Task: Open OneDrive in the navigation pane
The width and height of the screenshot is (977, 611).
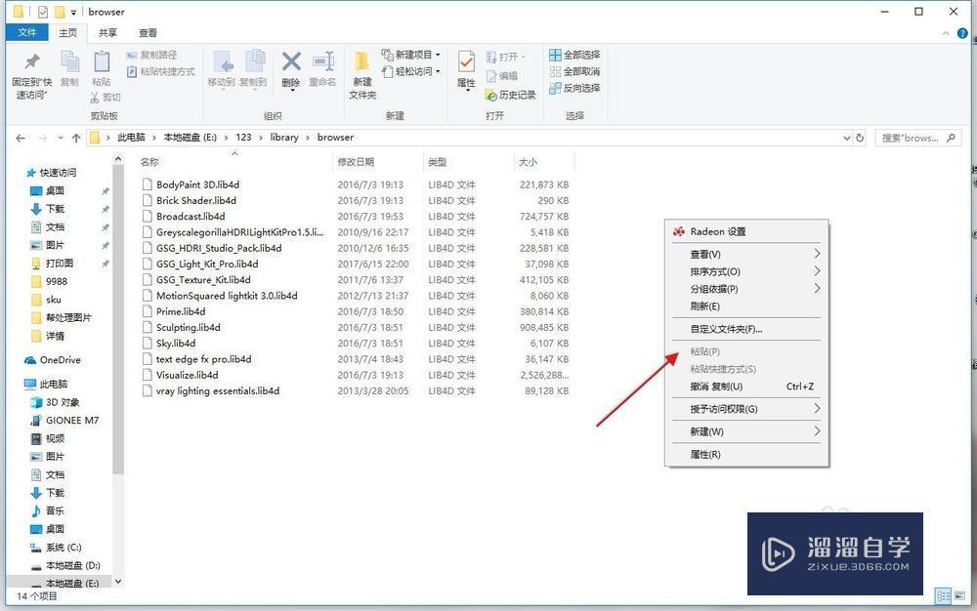Action: pyautogui.click(x=53, y=359)
